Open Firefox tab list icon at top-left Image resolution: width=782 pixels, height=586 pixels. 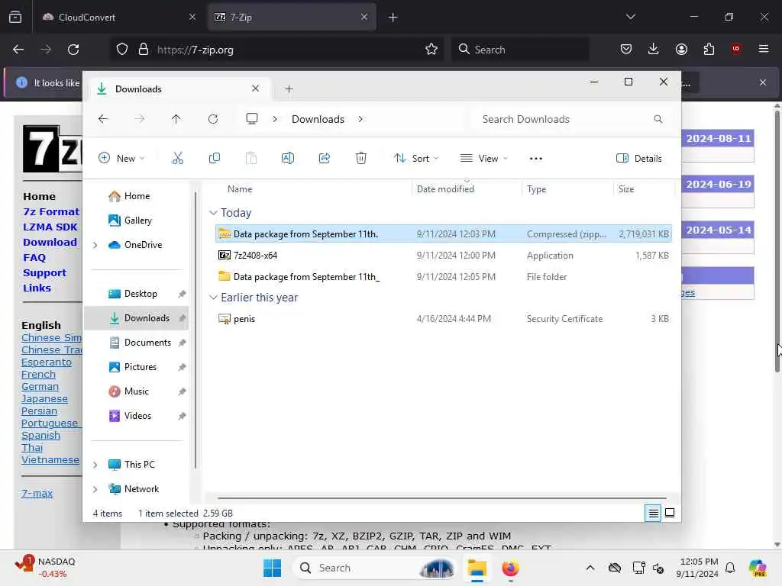click(x=15, y=17)
